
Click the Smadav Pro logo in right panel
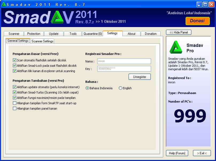[176, 47]
